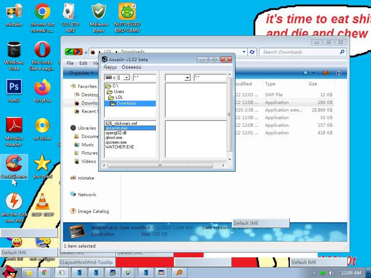371x278 pixels.
Task: Open the CockCleaner desktop icon
Action: click(x=14, y=167)
